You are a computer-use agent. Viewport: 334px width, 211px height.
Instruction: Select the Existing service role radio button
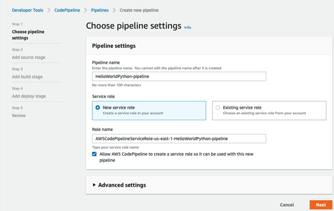pyautogui.click(x=218, y=108)
